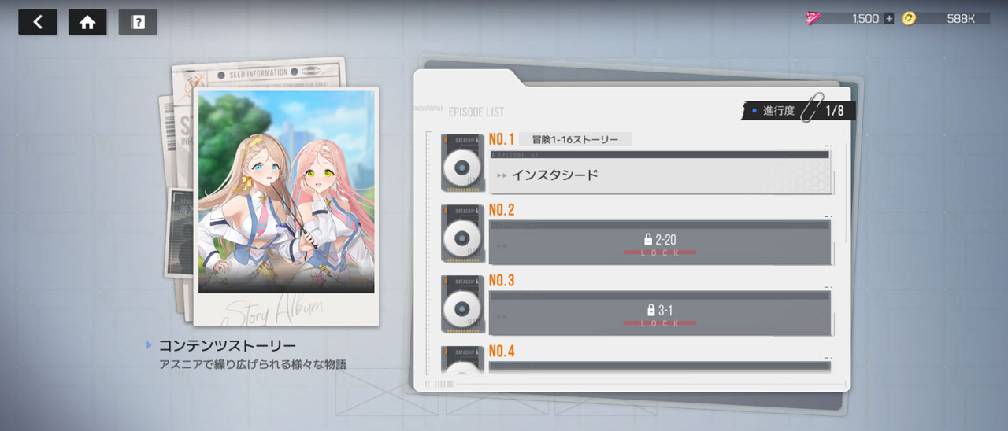The width and height of the screenshot is (1008, 431).
Task: Open the Story Album photo thumbnail
Action: [x=286, y=206]
